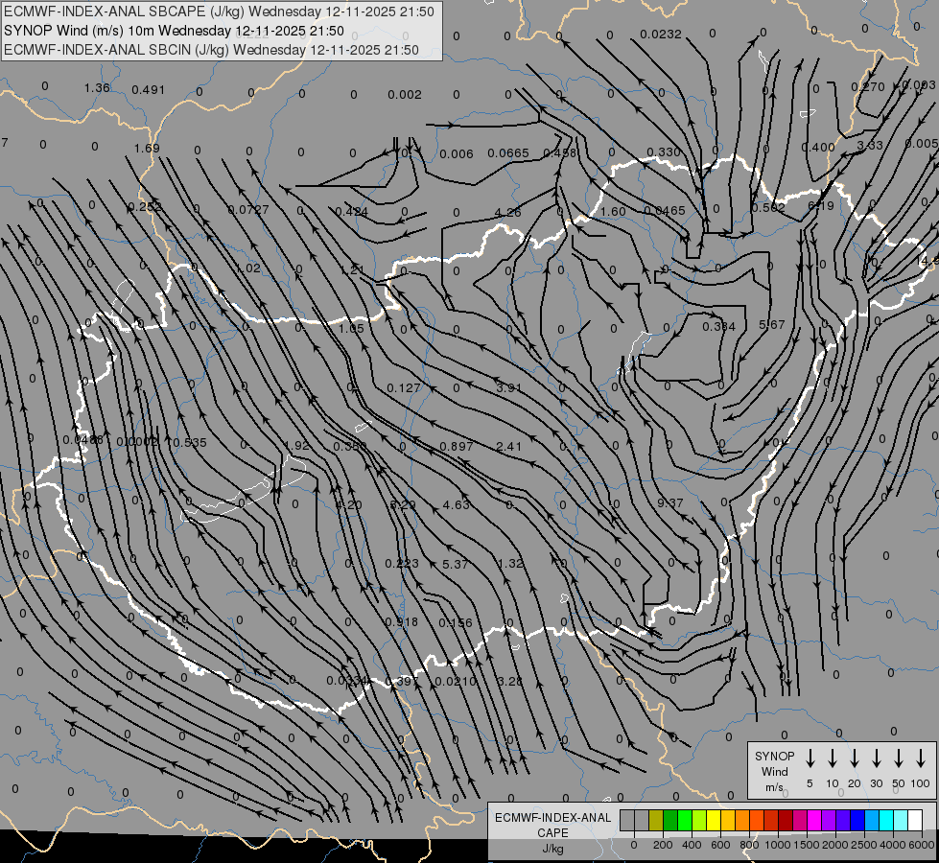Click the 5.37 CAPE value on map
Viewport: 939px width, 863px height.
455,564
